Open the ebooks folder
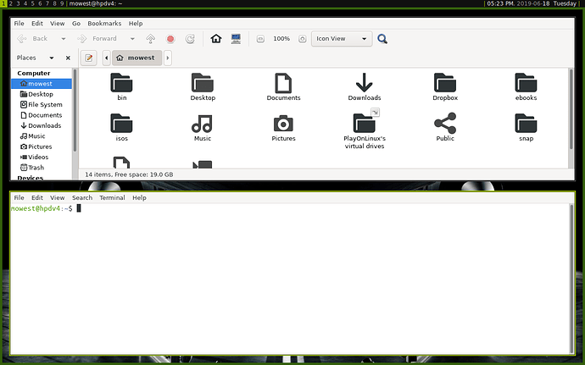585x365 pixels. point(526,83)
